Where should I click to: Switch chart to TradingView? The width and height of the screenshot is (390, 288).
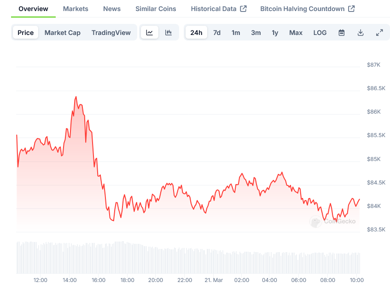pos(111,33)
